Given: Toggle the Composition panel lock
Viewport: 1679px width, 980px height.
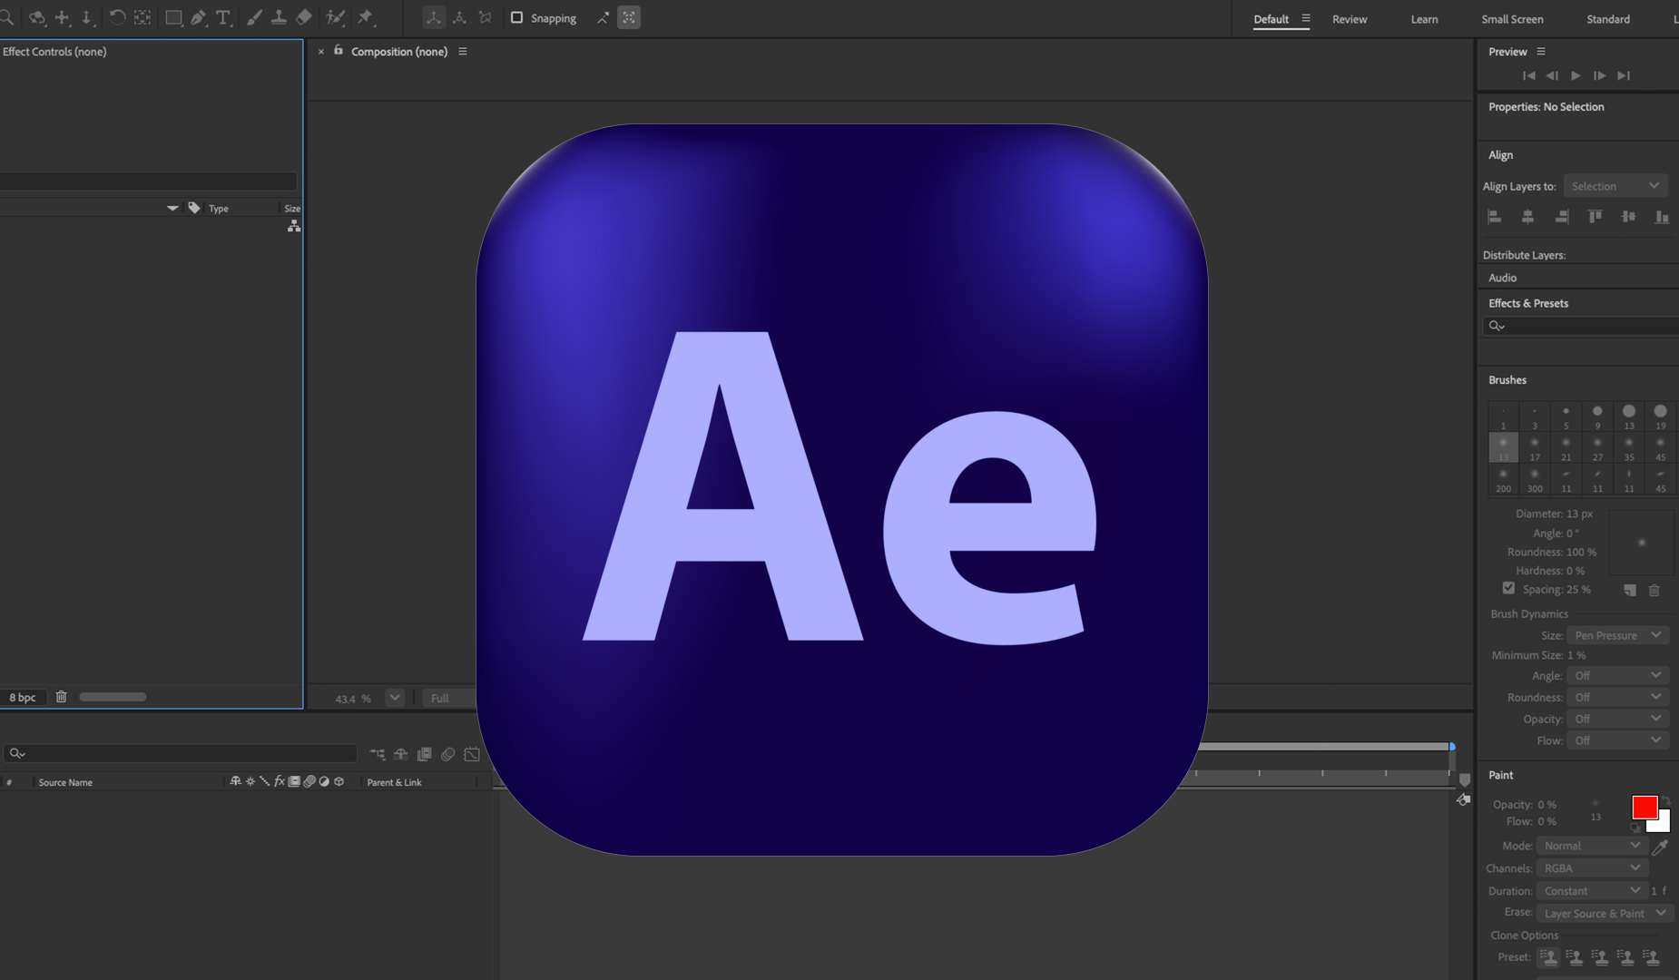Looking at the screenshot, I should click(339, 51).
